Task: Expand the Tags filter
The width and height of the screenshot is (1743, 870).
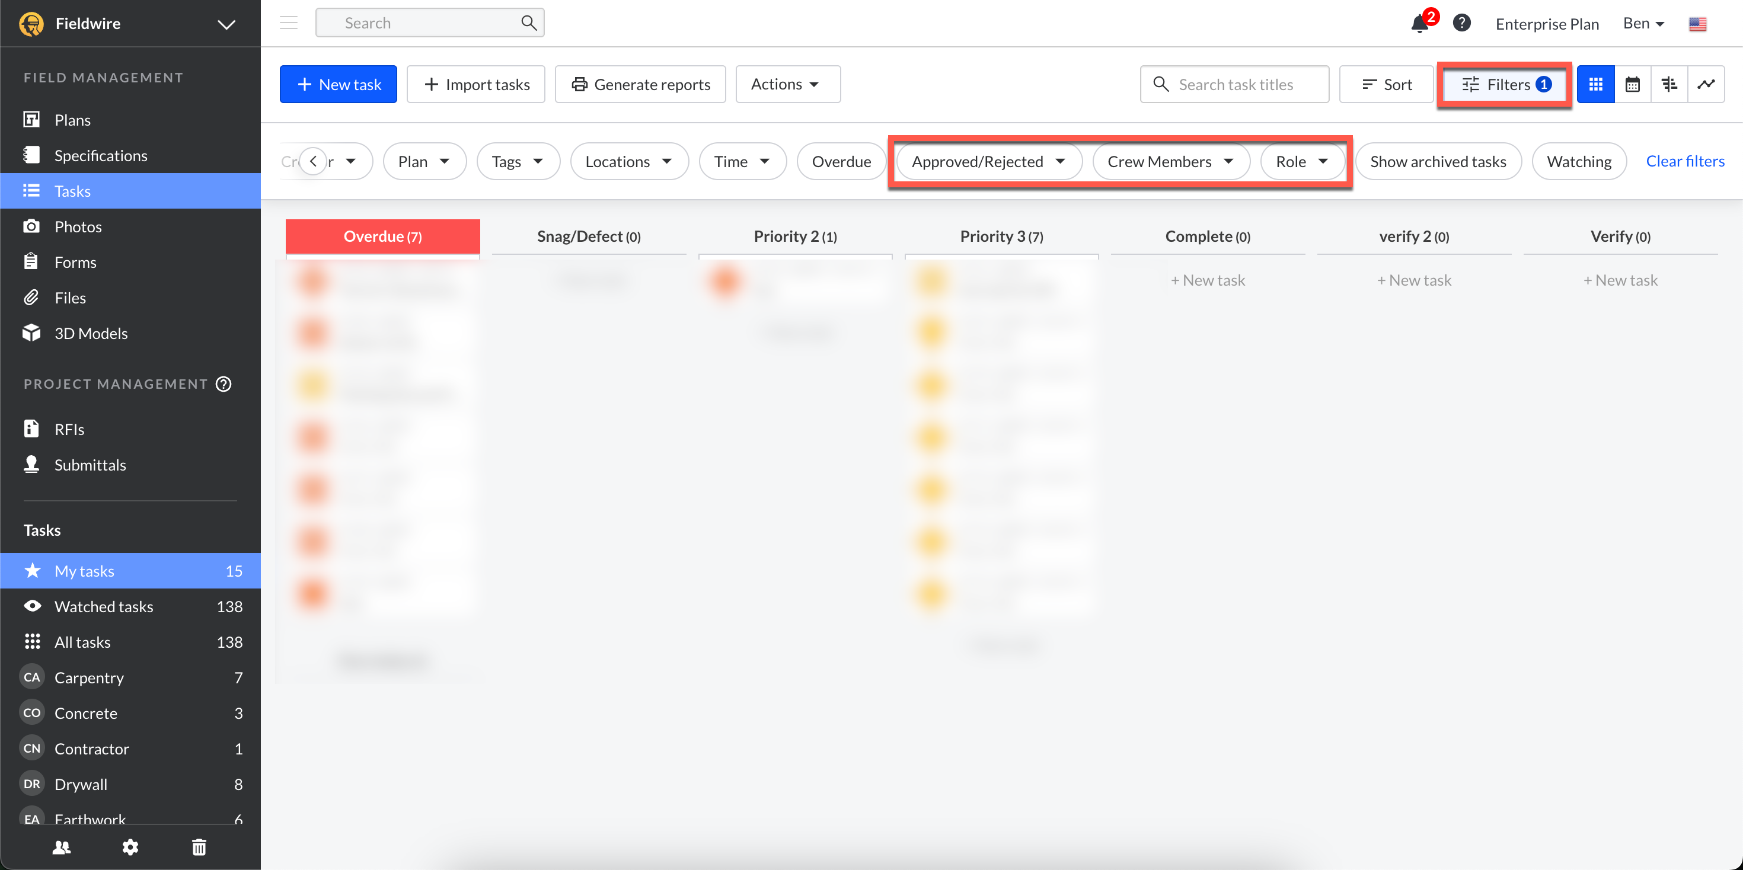Action: [518, 162]
